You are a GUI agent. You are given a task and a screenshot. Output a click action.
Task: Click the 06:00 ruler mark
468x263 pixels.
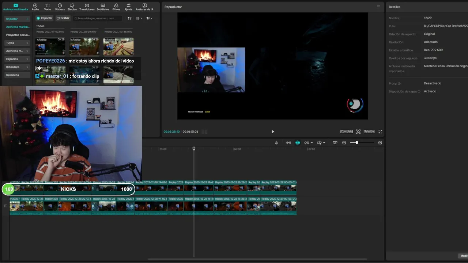237,149
